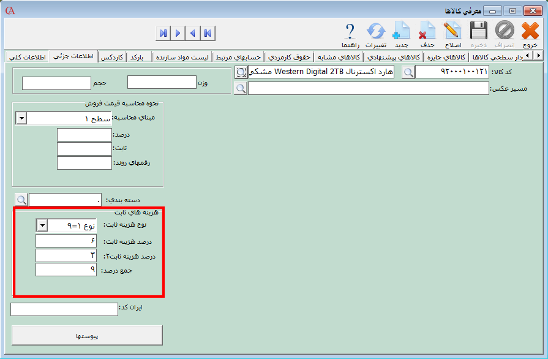Switch to the اطلاعات کلی tab
The image size is (548, 359).
pyautogui.click(x=28, y=57)
